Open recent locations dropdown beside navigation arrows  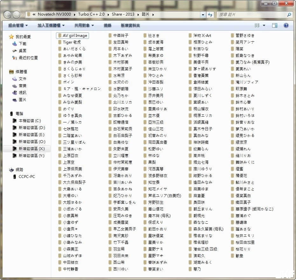click(x=23, y=15)
